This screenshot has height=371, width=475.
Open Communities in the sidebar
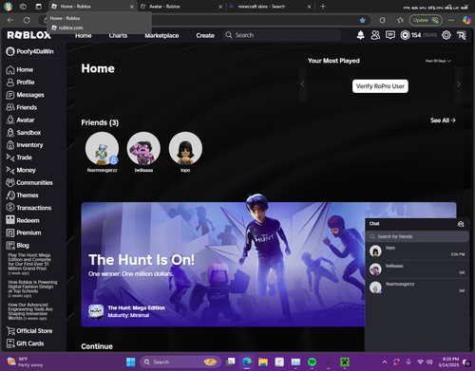[x=29, y=182]
